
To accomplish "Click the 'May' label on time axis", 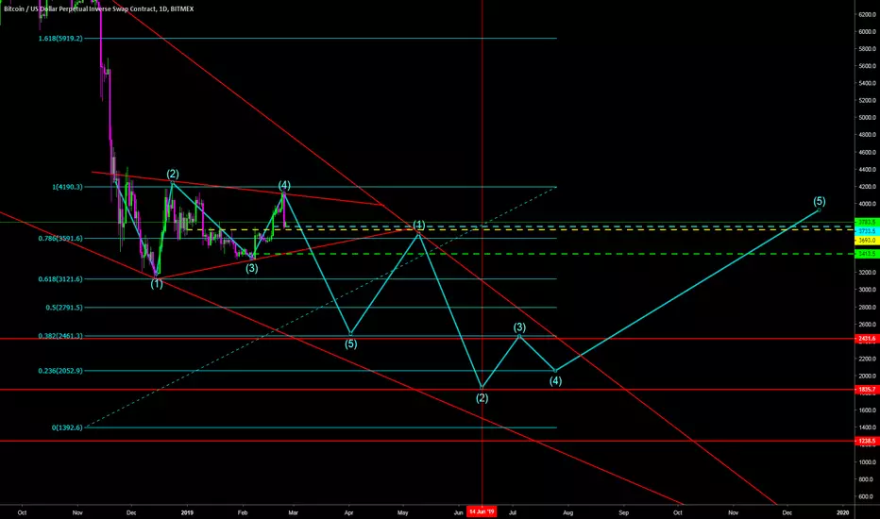I will coord(402,512).
